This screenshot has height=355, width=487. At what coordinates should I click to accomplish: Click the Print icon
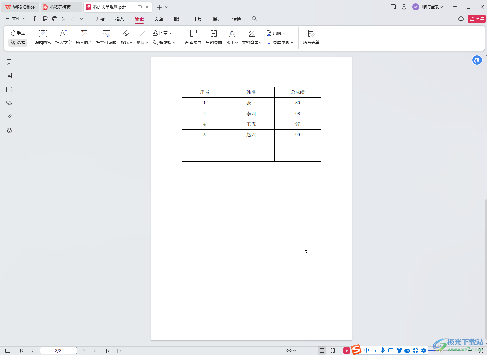pos(55,19)
